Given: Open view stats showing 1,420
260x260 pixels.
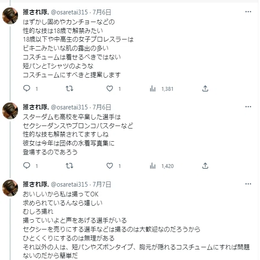Looking at the screenshot, I should pyautogui.click(x=162, y=166).
